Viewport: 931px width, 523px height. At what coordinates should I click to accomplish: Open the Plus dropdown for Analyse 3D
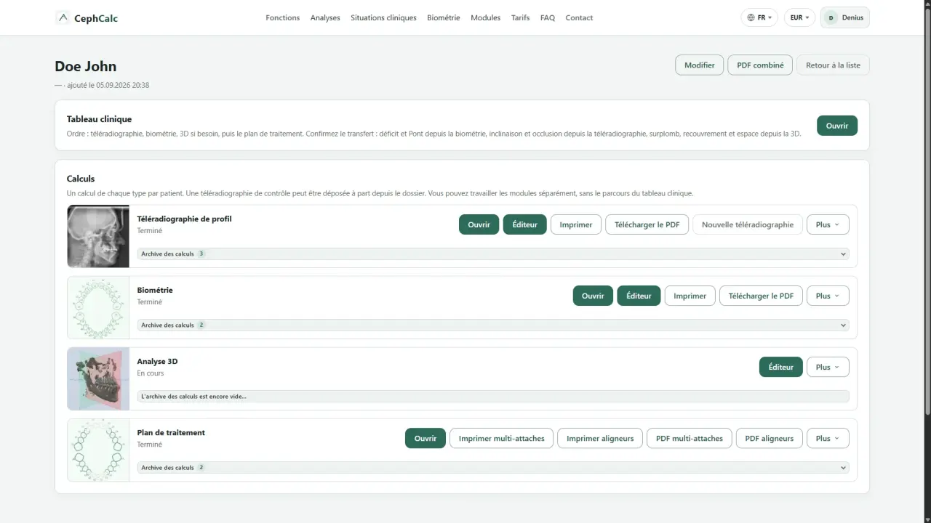click(x=828, y=367)
